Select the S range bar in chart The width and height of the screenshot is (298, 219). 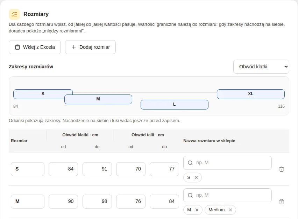click(43, 94)
